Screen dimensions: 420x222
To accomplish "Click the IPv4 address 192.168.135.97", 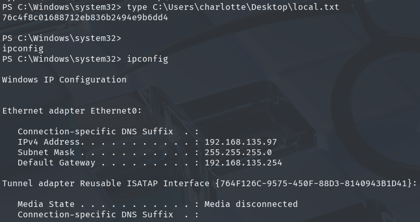I will (241, 142).
